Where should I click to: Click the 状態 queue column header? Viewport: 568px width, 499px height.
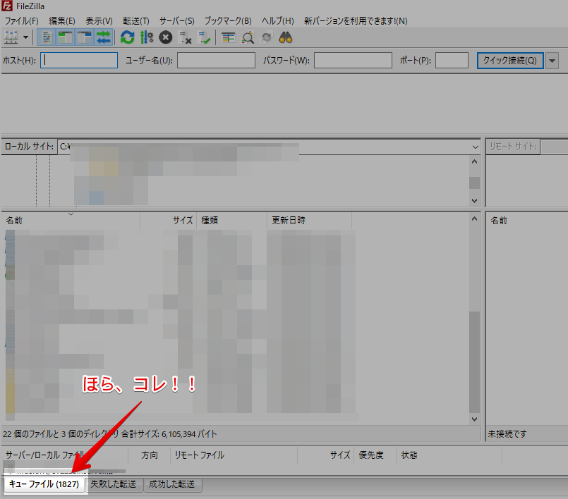pos(449,455)
